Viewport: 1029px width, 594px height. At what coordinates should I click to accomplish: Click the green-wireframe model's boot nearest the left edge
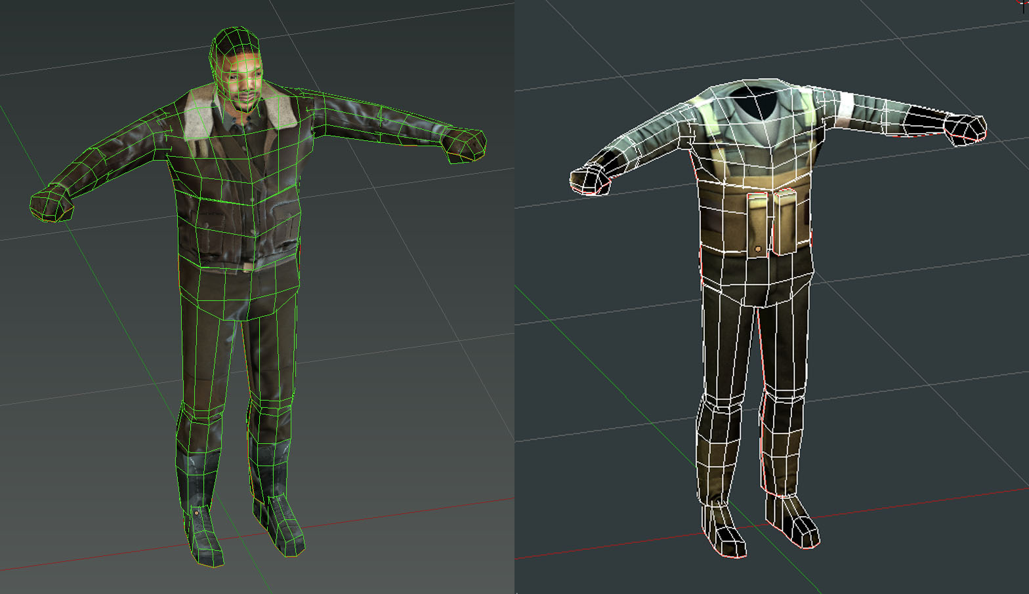point(205,534)
